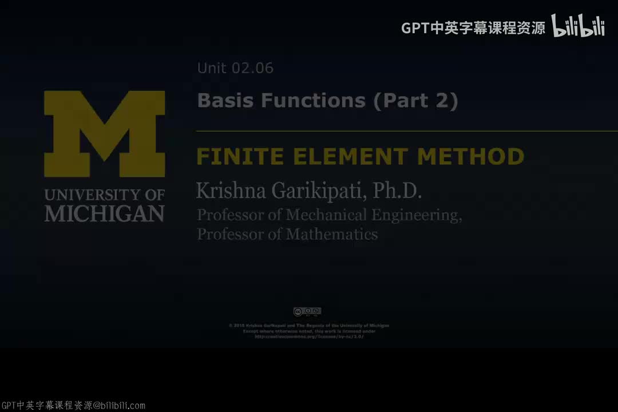This screenshot has width=618, height=412.
Task: Click 'Professor of Mathematics' line
Action: pos(287,235)
